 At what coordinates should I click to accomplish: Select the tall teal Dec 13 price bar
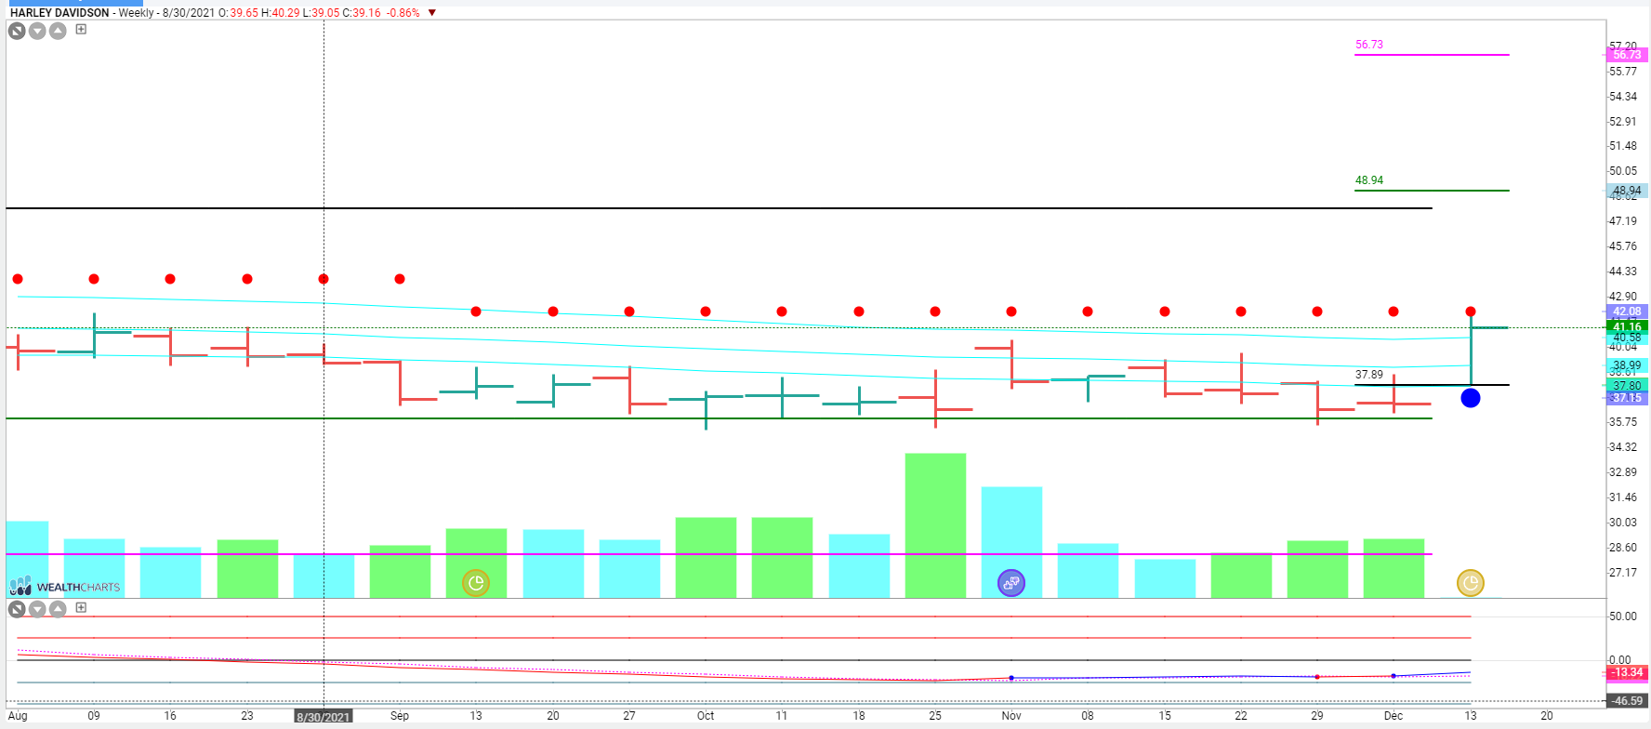pyautogui.click(x=1472, y=351)
